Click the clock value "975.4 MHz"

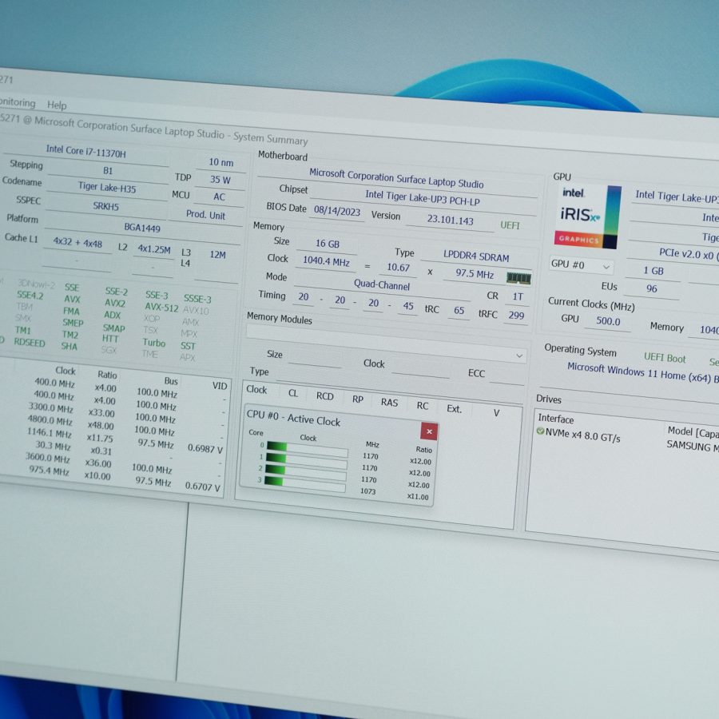49,470
